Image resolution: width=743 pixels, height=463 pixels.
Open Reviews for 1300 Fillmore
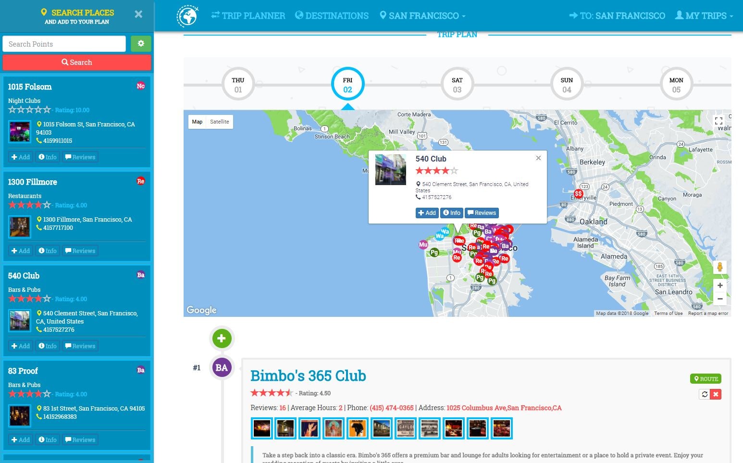tap(80, 251)
